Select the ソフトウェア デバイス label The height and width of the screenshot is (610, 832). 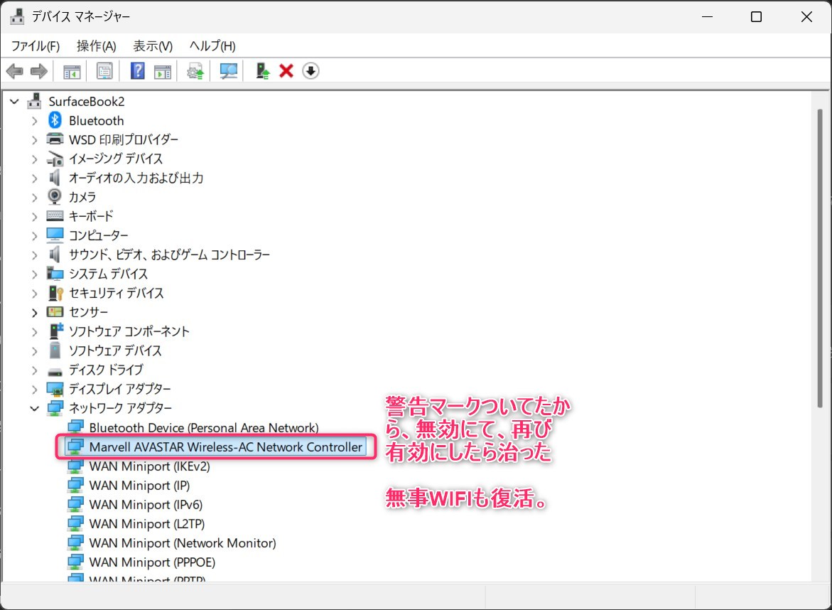click(115, 351)
